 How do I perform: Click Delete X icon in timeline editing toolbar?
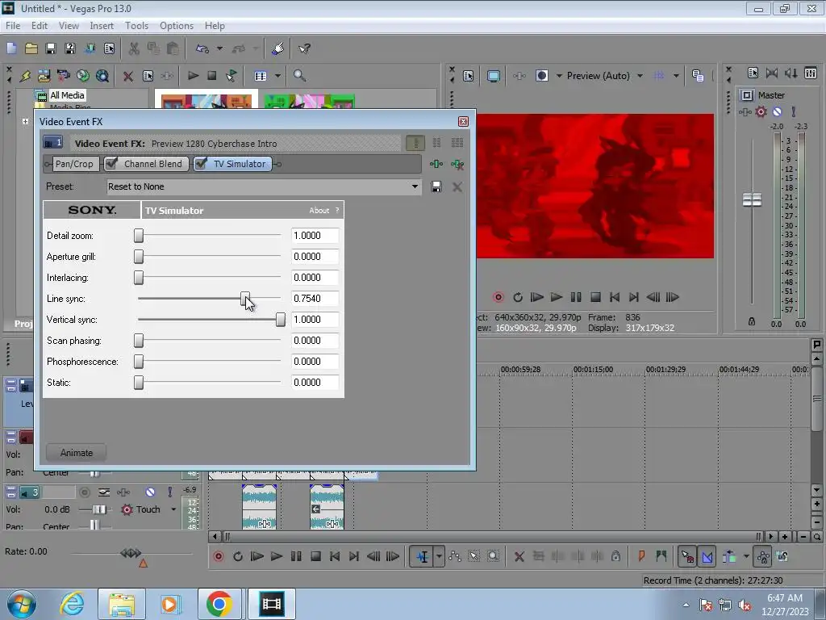519,556
